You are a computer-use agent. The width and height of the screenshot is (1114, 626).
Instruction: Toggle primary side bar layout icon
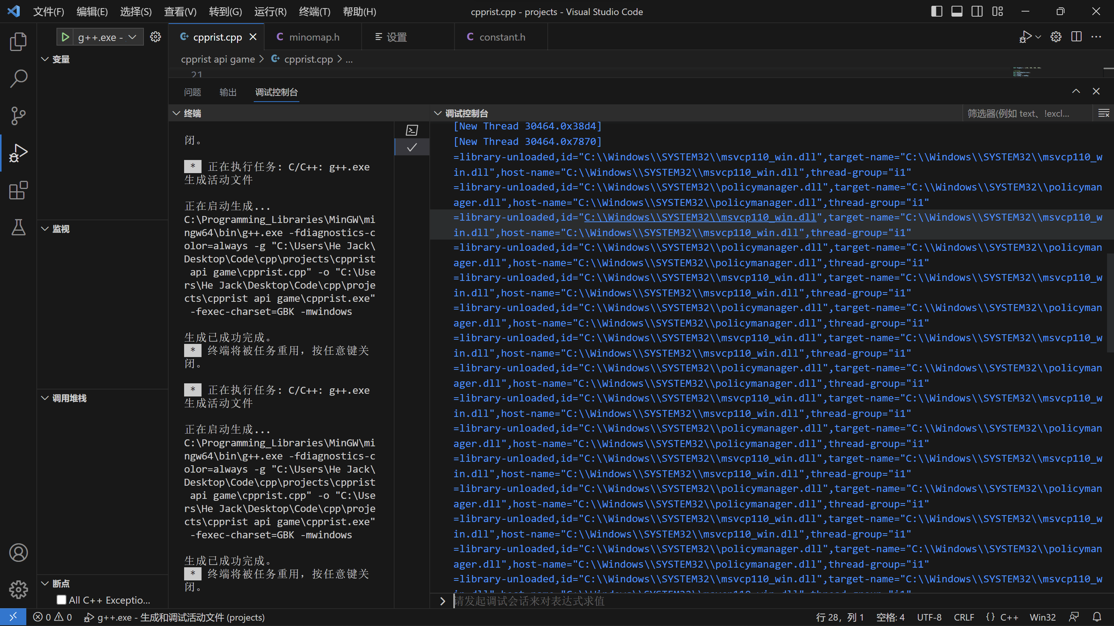pos(936,12)
